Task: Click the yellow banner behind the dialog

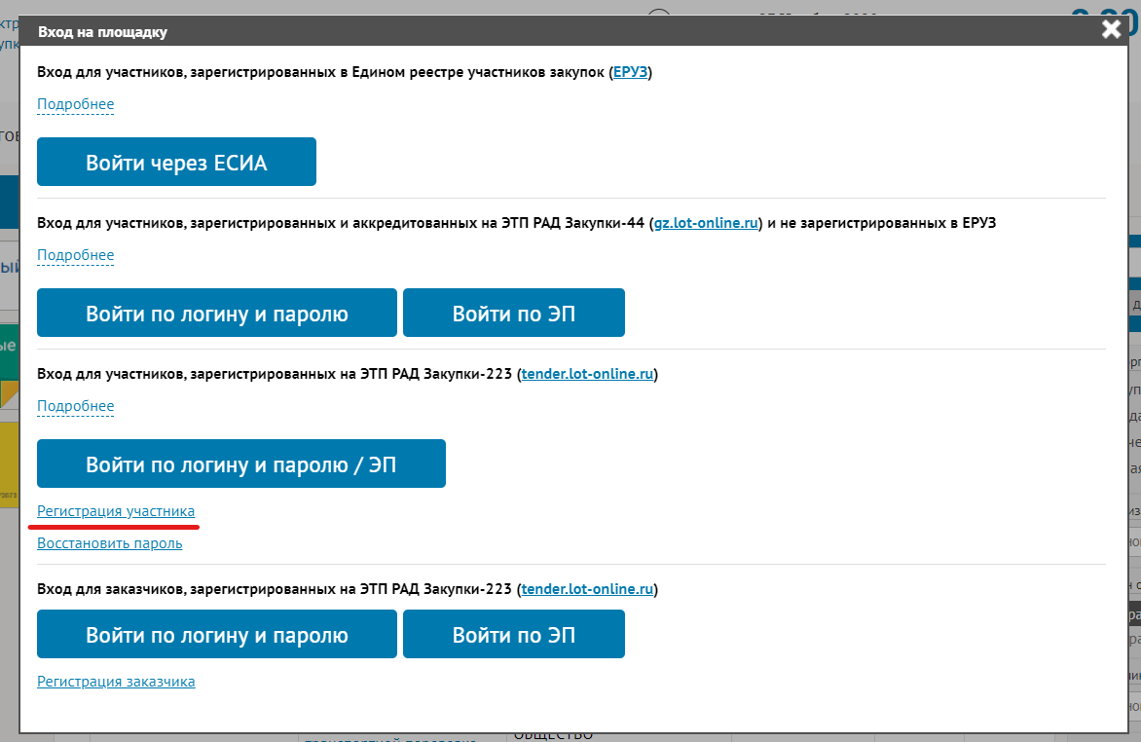Action: [x=9, y=458]
